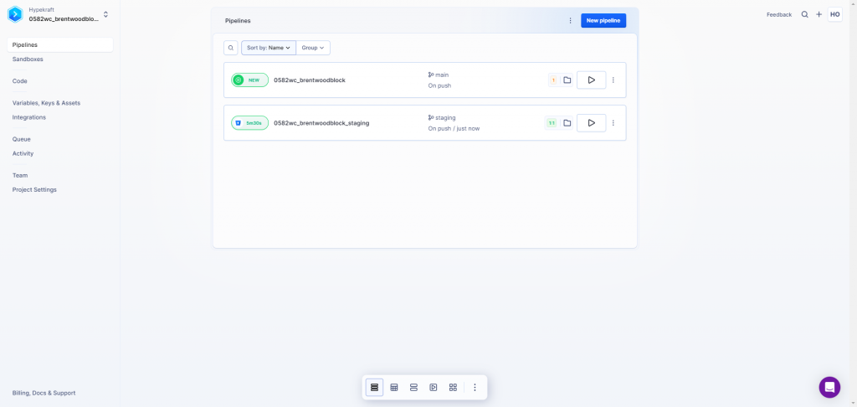Run the 0582wc_brentwoodblock pipeline
Image resolution: width=857 pixels, height=407 pixels.
pos(591,80)
